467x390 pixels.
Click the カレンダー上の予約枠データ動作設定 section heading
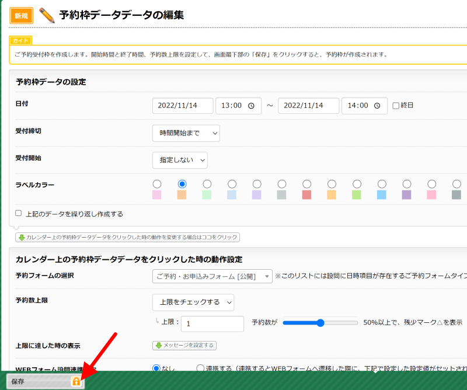(129, 259)
